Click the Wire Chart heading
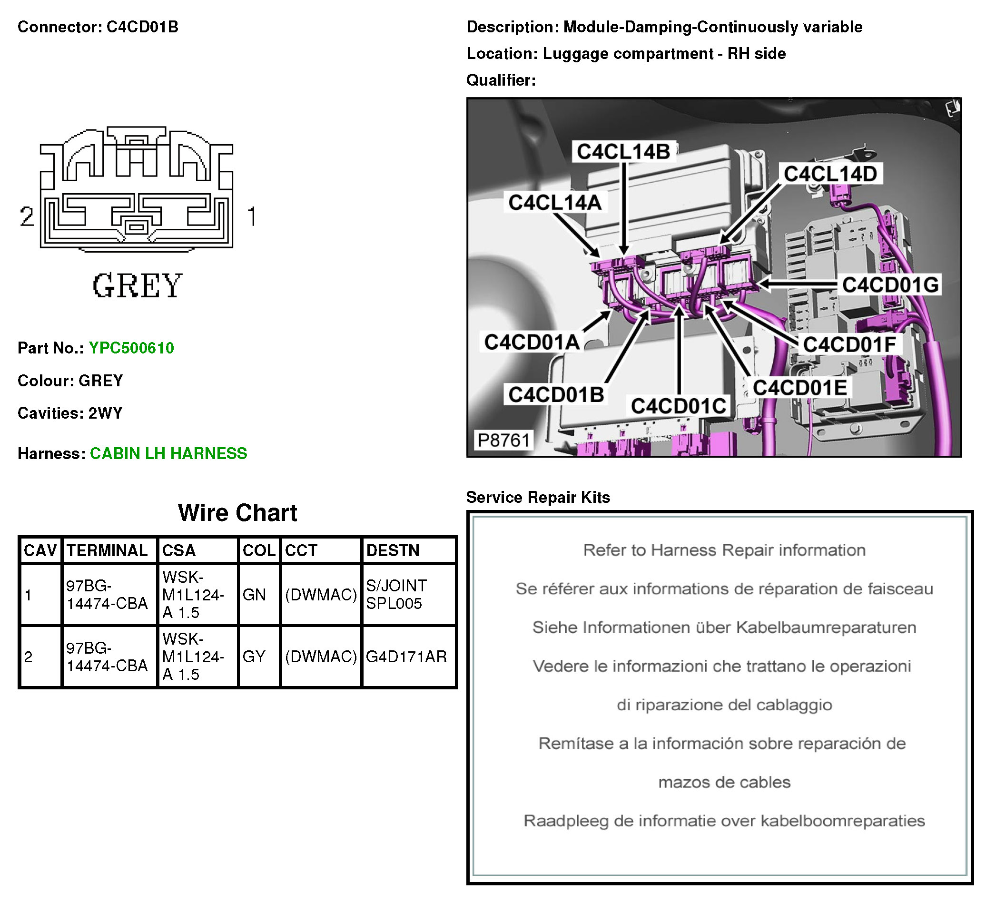This screenshot has height=902, width=986. [237, 513]
